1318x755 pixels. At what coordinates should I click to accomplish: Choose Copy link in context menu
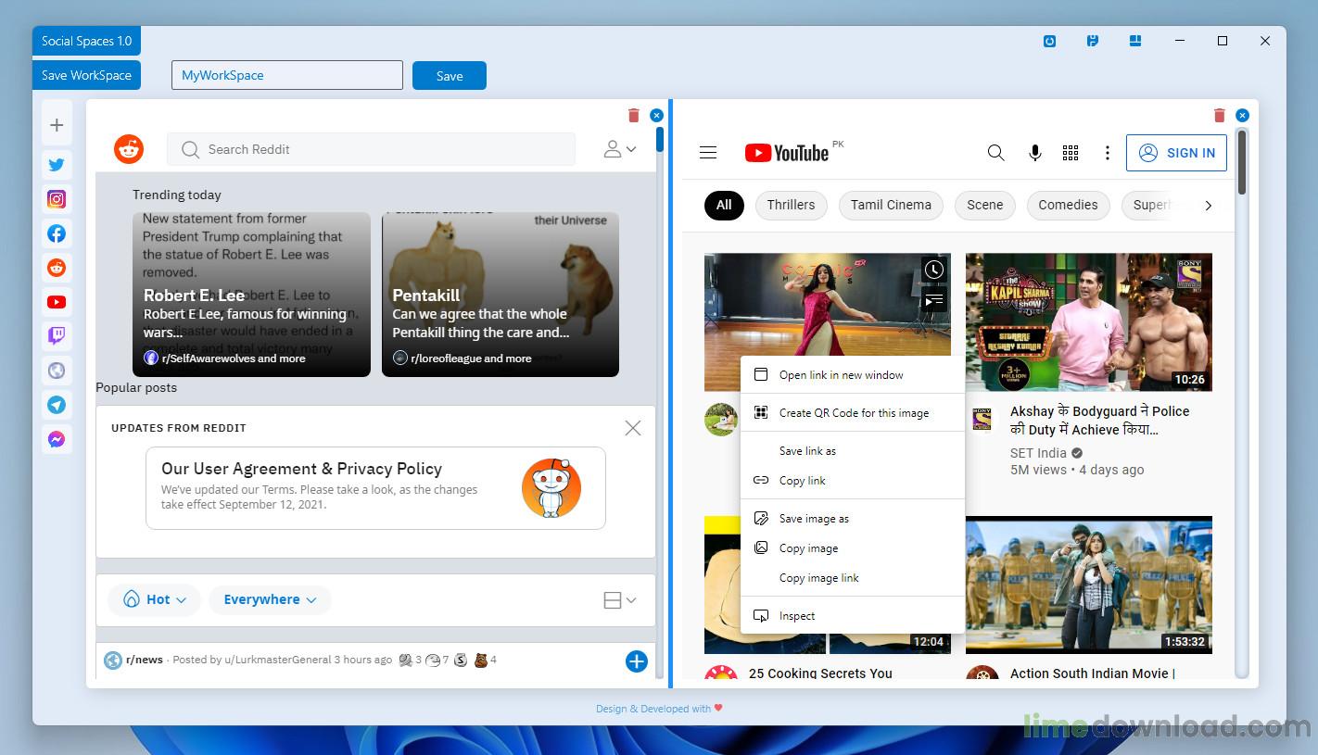[x=803, y=481]
